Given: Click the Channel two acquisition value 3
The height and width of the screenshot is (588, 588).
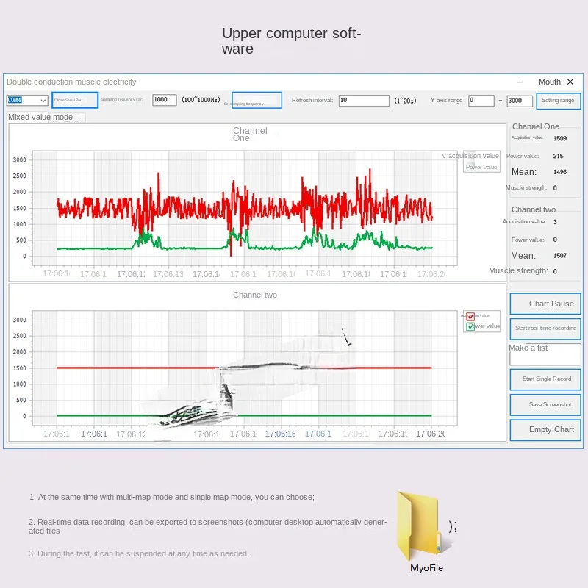Looking at the screenshot, I should click(555, 222).
